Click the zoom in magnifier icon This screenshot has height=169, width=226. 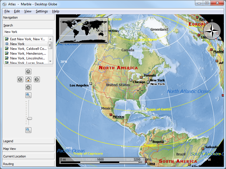pyautogui.click(x=28, y=95)
